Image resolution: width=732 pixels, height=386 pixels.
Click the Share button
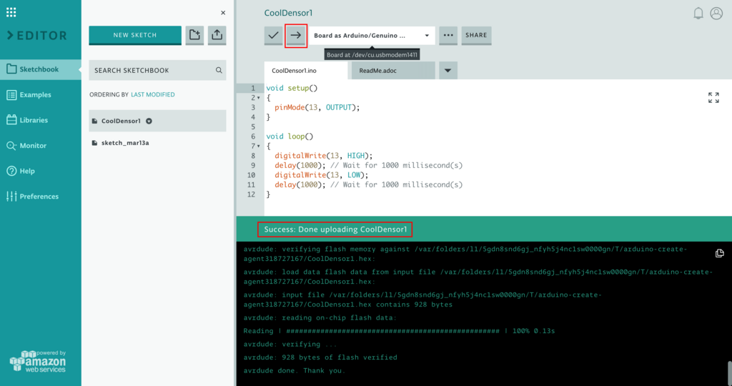(x=476, y=36)
